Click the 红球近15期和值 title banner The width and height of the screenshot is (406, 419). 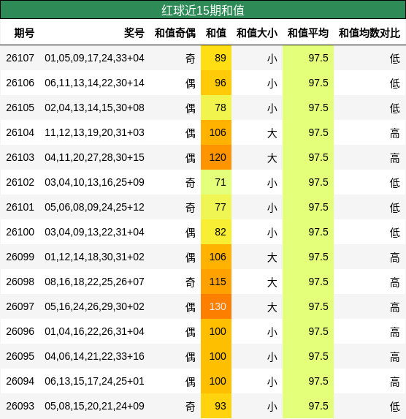click(203, 10)
